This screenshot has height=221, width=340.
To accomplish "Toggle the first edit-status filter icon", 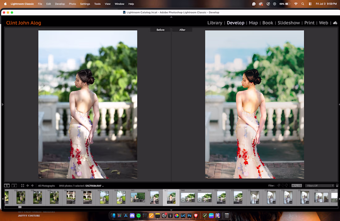I will coord(293,186).
